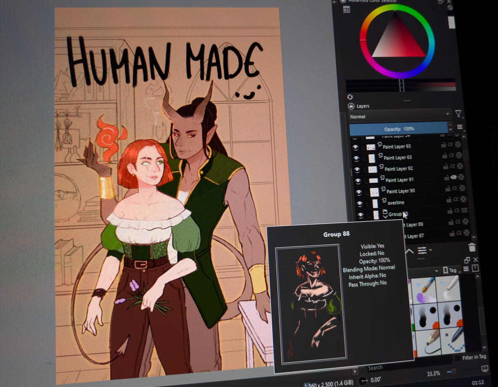The width and height of the screenshot is (498, 387).
Task: Click the lock icon on Paint Layer 93
Action: coord(443,145)
